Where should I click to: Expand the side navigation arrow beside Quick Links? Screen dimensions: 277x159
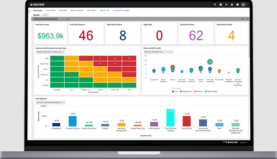coord(29,11)
